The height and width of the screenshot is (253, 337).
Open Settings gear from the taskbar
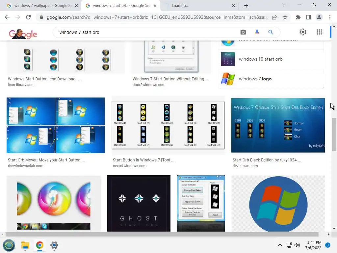click(x=54, y=245)
